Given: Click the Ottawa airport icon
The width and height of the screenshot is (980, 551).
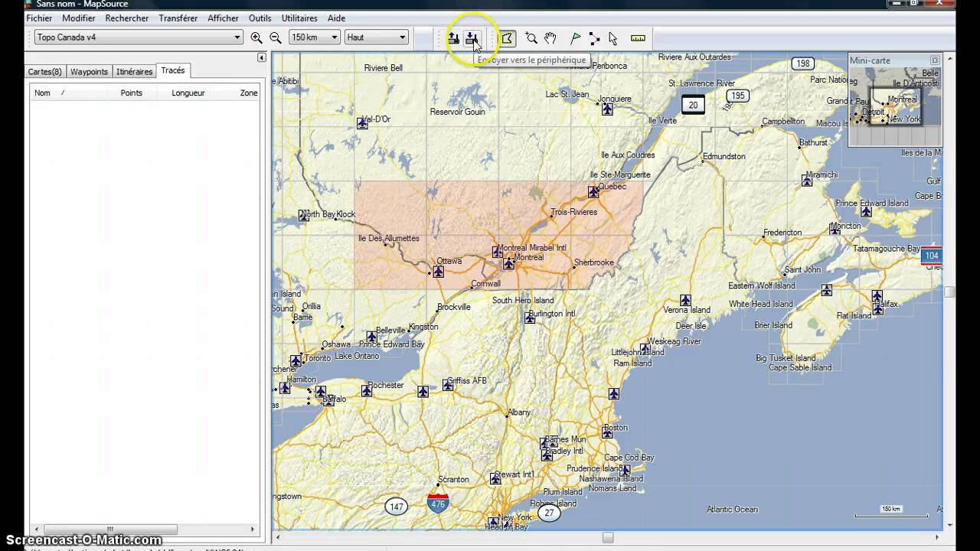Looking at the screenshot, I should tap(439, 272).
